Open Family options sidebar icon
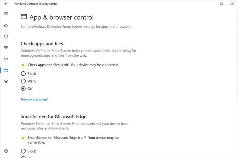 tap(6, 82)
